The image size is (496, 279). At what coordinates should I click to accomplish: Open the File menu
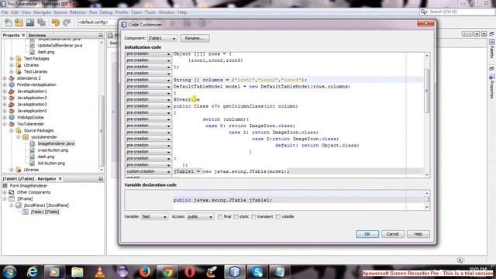5,12
